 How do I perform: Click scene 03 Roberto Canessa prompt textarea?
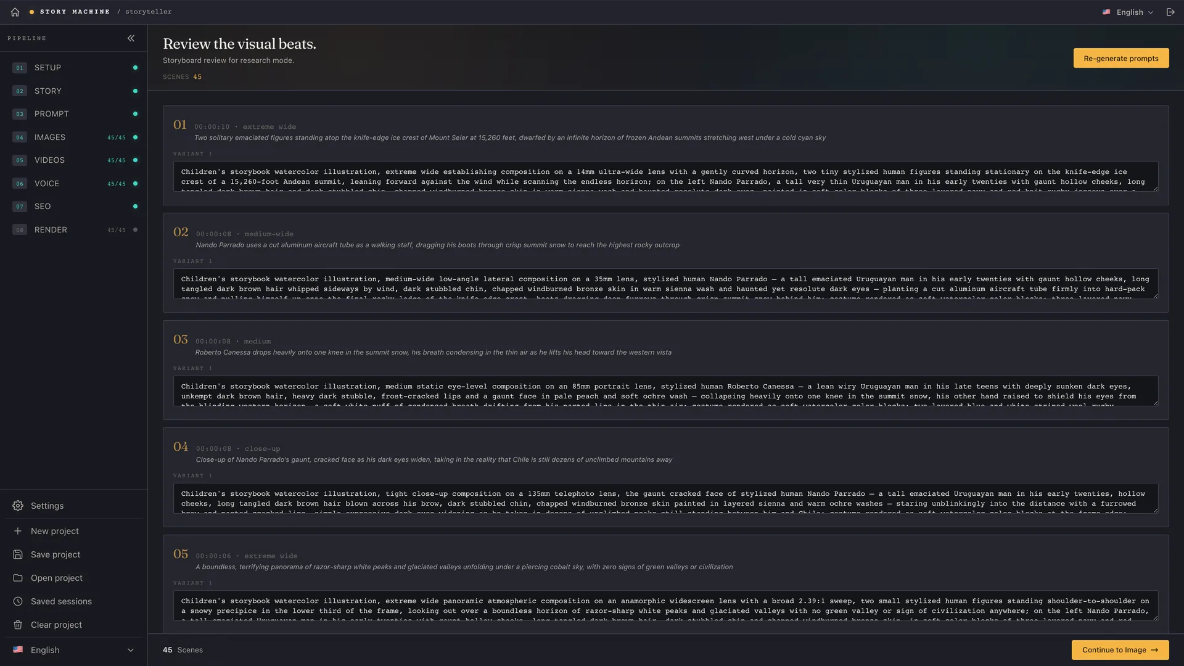tap(665, 391)
